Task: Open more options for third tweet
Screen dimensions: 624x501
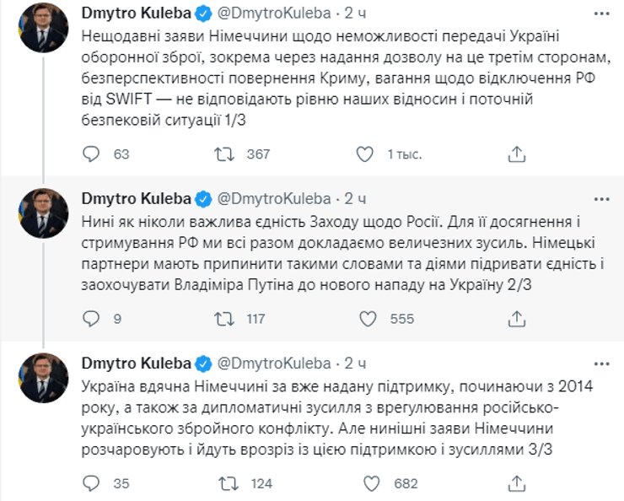Action: (x=600, y=364)
